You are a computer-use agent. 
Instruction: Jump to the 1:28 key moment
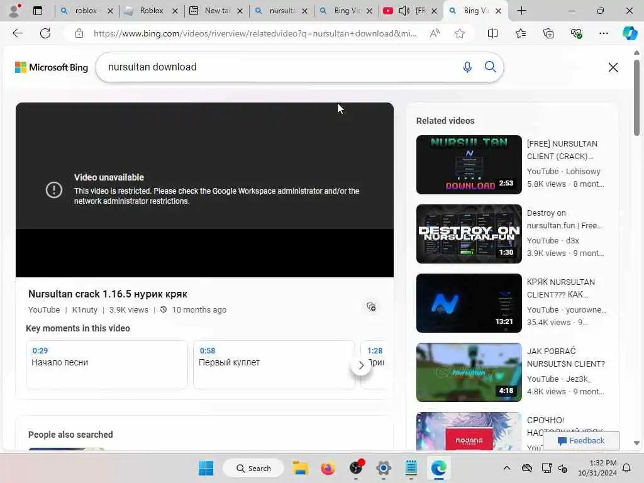376,364
